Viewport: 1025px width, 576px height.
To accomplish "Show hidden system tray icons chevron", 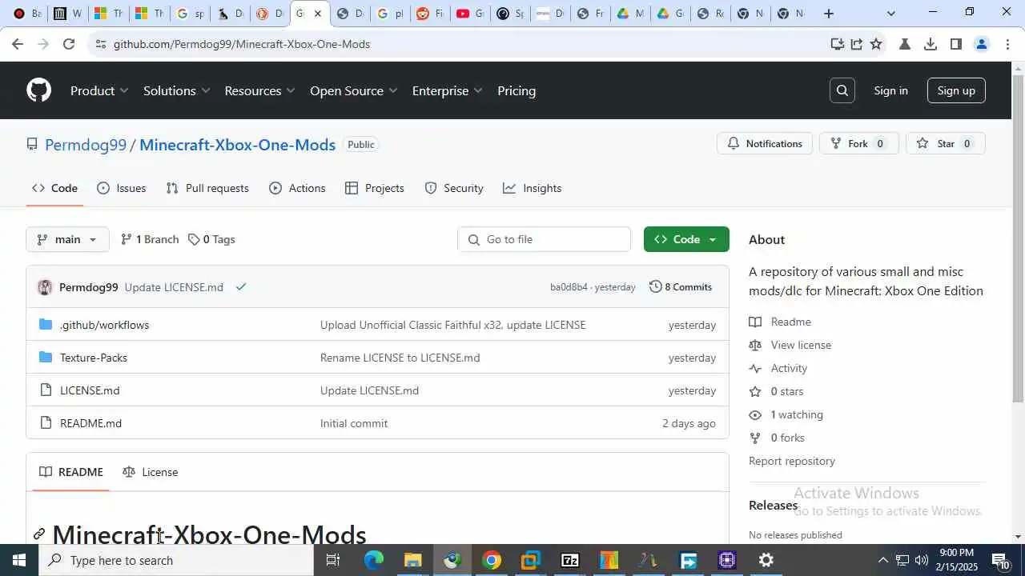I will [x=883, y=560].
